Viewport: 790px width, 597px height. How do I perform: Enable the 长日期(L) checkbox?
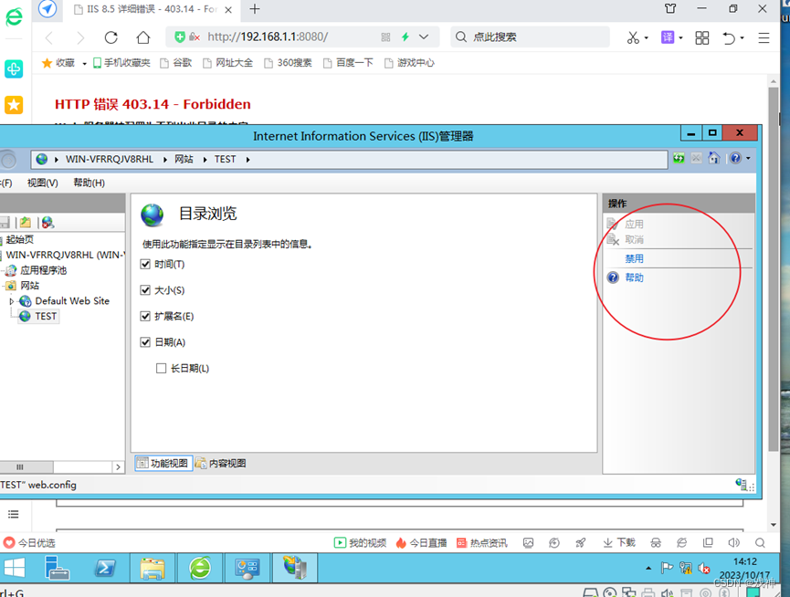(161, 368)
